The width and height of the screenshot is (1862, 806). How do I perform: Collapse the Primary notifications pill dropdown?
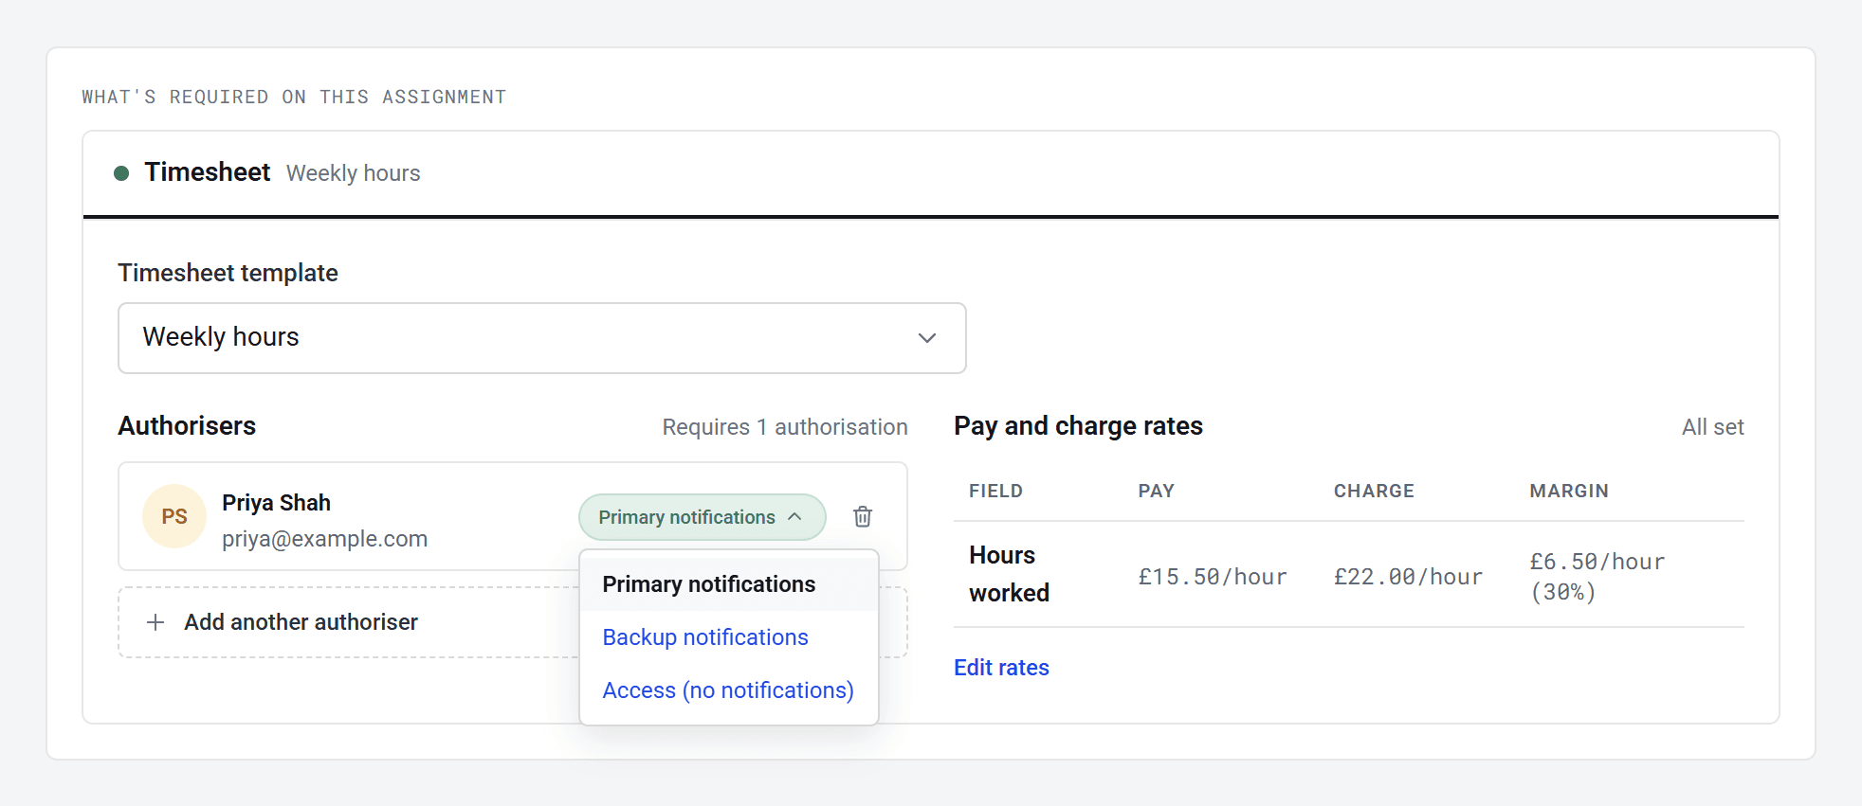[x=702, y=517]
